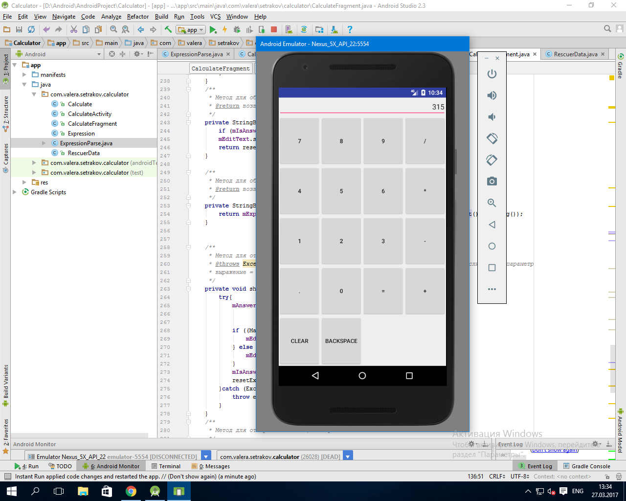Rotate emulator left icon
The image size is (626, 501).
[492, 138]
